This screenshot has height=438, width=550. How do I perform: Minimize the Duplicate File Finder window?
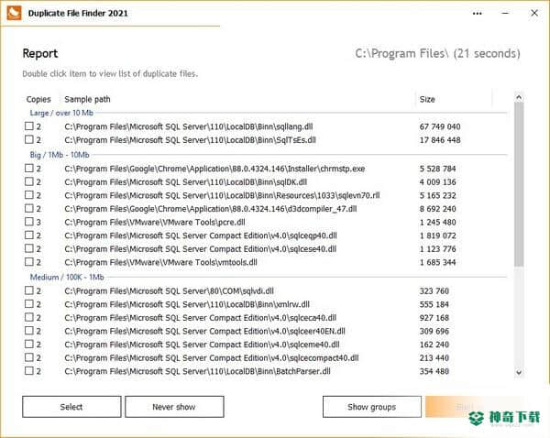pyautogui.click(x=505, y=14)
